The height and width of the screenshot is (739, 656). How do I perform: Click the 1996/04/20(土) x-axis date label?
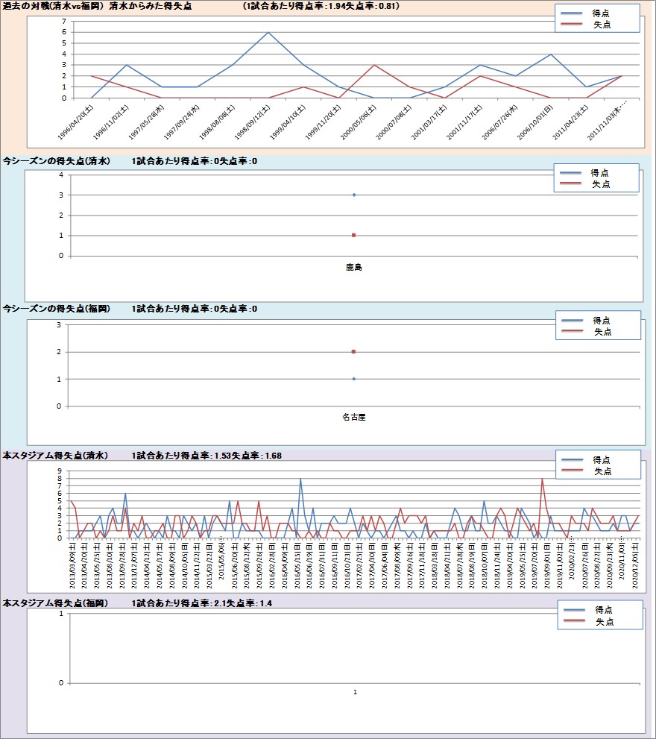point(78,122)
